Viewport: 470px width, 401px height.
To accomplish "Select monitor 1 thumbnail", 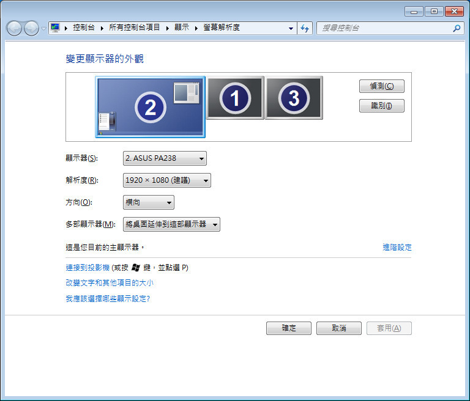I will pos(235,98).
